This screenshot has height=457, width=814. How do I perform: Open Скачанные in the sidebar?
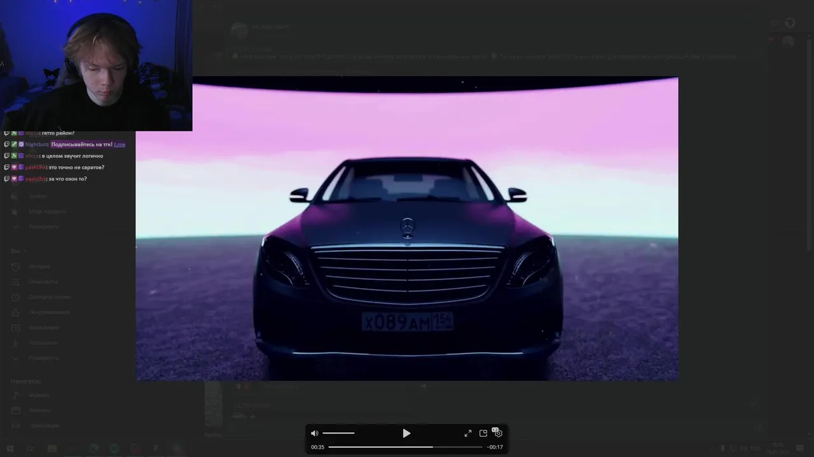coord(43,343)
